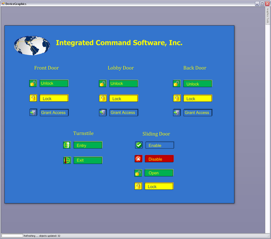Click the 'Refreshing ... objects updated: 32' status text
This screenshot has height=239, width=271.
(42, 236)
